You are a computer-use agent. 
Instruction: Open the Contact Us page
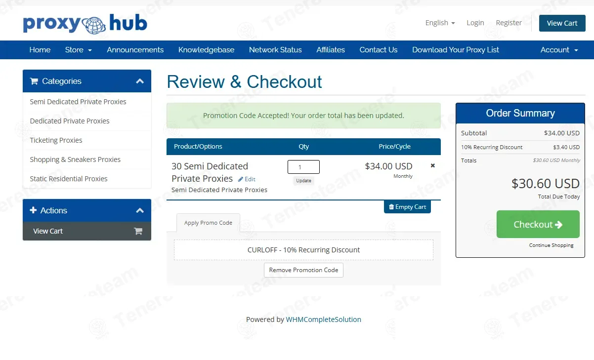point(379,50)
